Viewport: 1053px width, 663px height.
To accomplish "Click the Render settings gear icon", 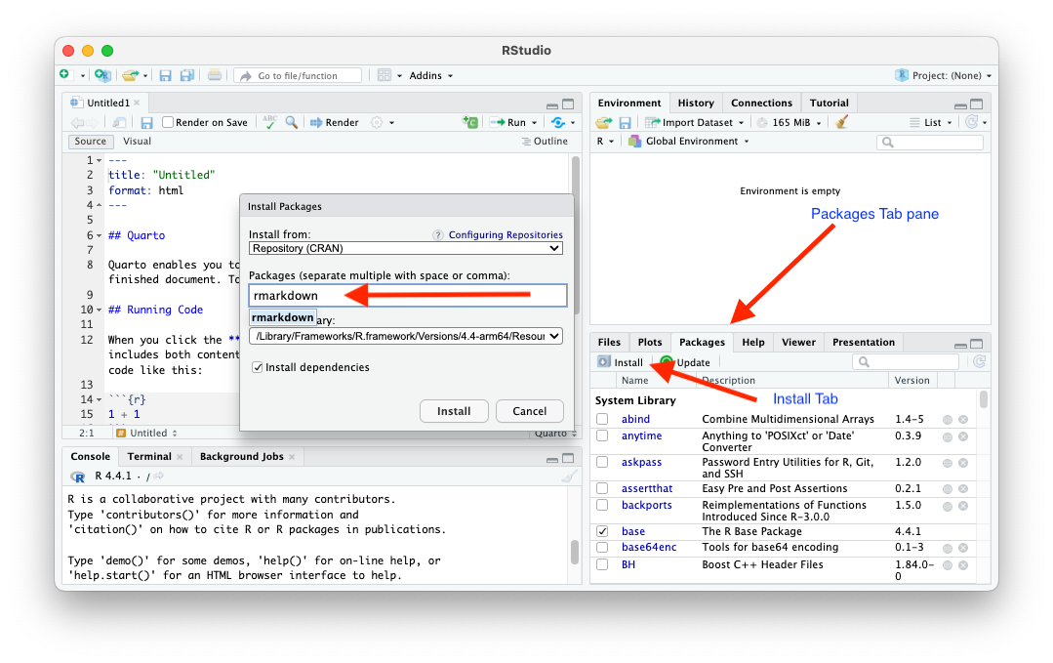I will point(377,122).
